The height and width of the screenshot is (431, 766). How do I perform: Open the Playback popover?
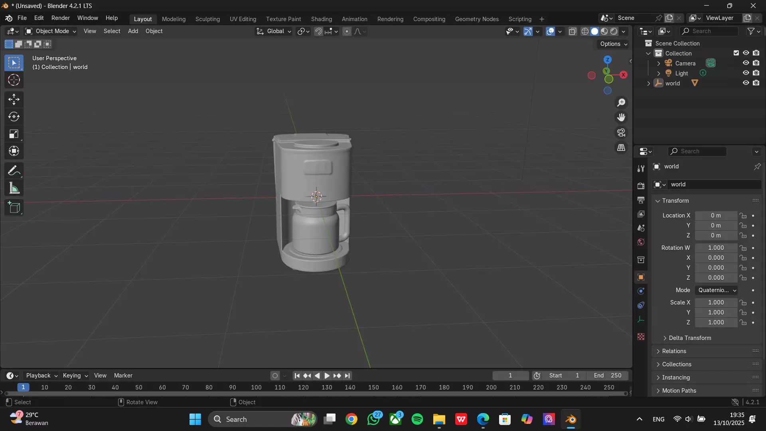coord(41,376)
